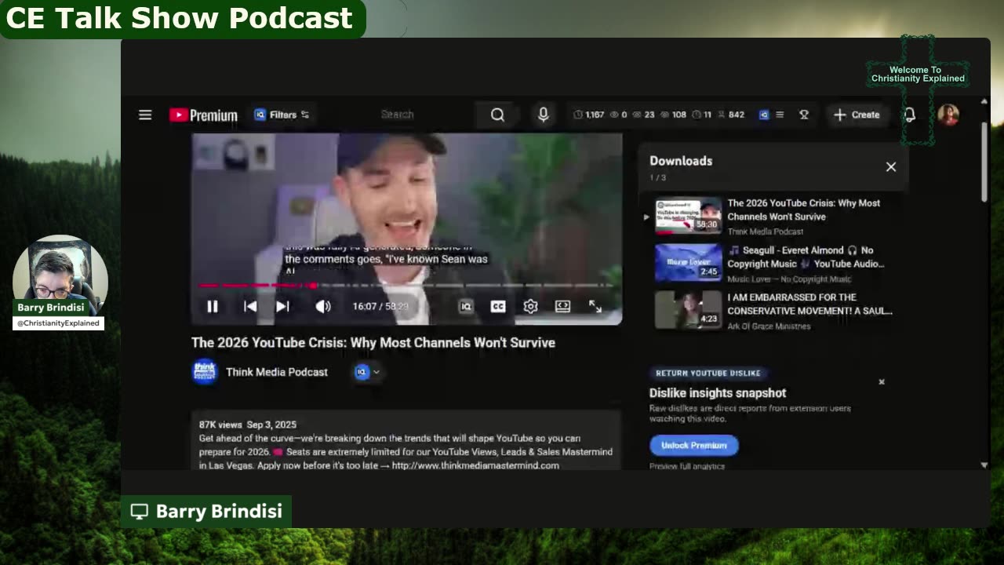Click the 842 subscribers stat
Viewport: 1004px width, 565px height.
[730, 115]
